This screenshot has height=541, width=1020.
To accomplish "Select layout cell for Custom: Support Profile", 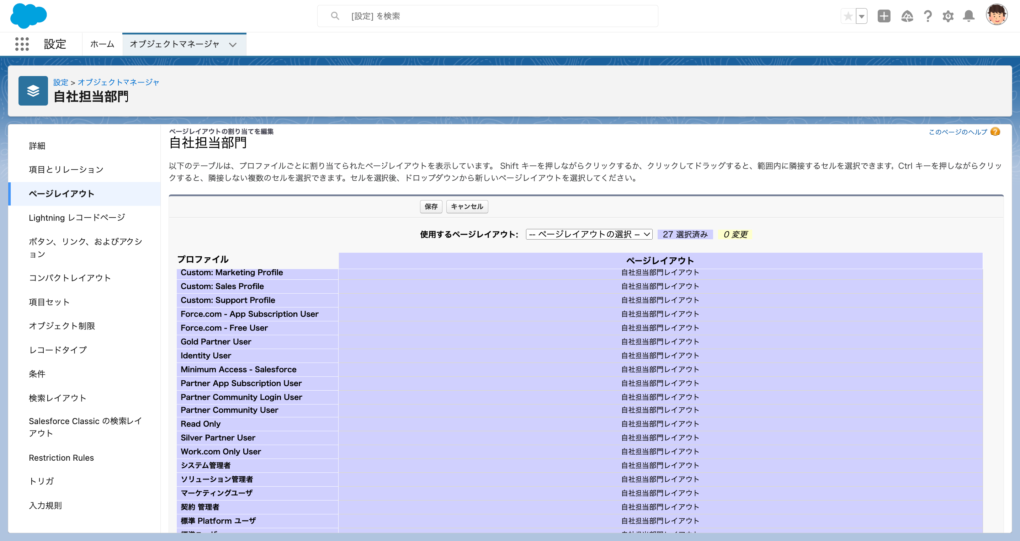I will [x=659, y=300].
